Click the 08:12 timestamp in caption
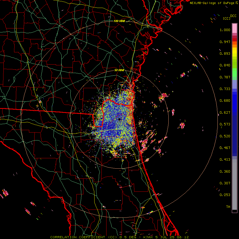 (183, 237)
